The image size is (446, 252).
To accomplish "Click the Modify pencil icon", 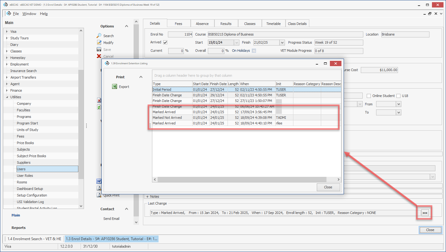I will coord(99,43).
